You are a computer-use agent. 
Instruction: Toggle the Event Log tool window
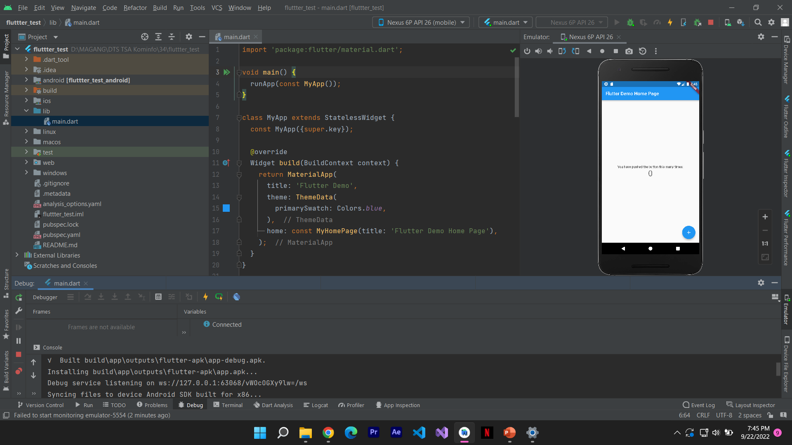(698, 405)
